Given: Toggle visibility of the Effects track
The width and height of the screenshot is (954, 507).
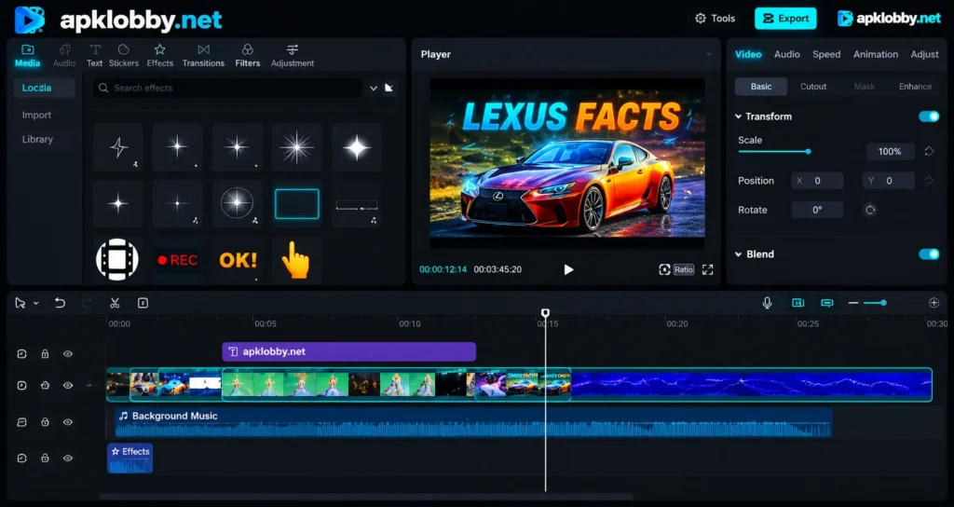Looking at the screenshot, I should (x=67, y=459).
